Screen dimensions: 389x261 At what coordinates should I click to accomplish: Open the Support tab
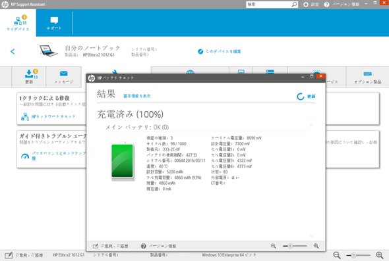54,23
